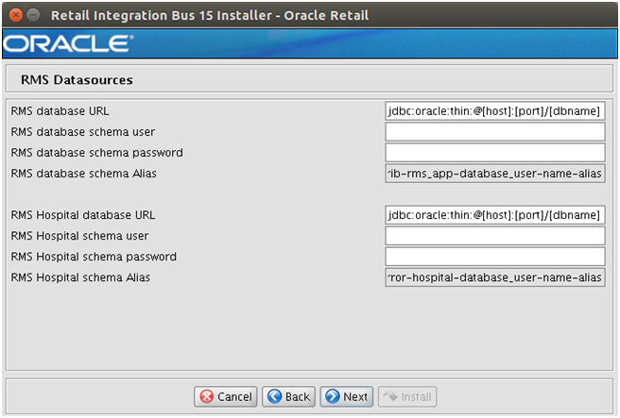Click the window title 'Retail Integration Bus 15 Installer'

click(162, 15)
